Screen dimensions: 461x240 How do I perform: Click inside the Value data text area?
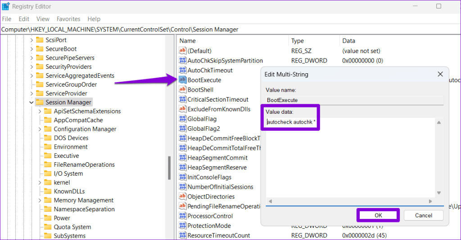click(351, 158)
